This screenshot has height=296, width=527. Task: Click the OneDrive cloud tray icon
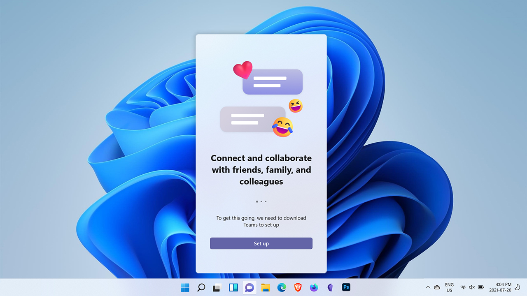click(x=437, y=287)
